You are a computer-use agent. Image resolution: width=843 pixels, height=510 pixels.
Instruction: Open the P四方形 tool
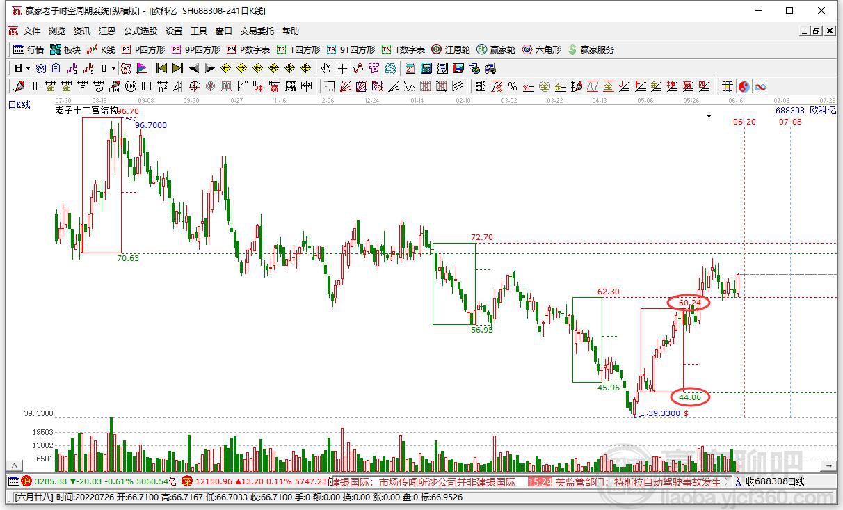143,49
